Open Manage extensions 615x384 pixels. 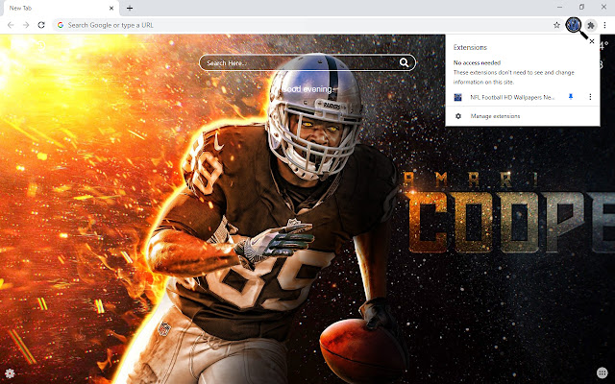point(523,116)
